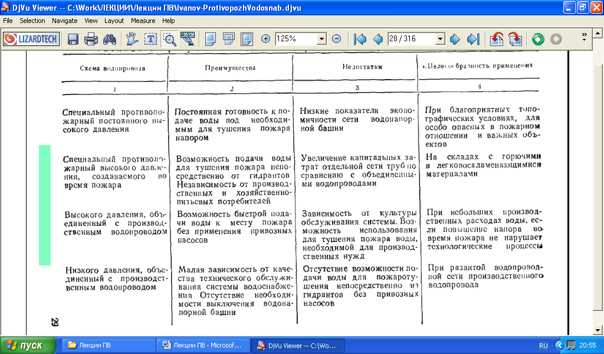Click the page number 29 marking
This screenshot has height=354, width=604.
click(x=54, y=322)
